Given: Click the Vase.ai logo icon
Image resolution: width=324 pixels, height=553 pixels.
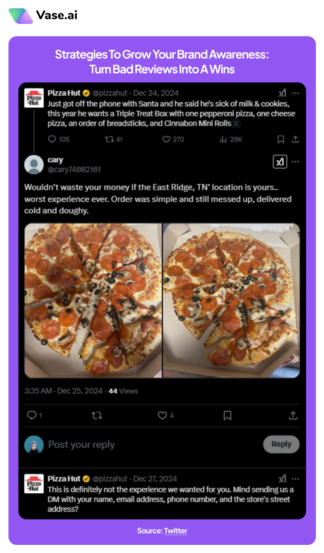Looking at the screenshot, I should tap(20, 16).
